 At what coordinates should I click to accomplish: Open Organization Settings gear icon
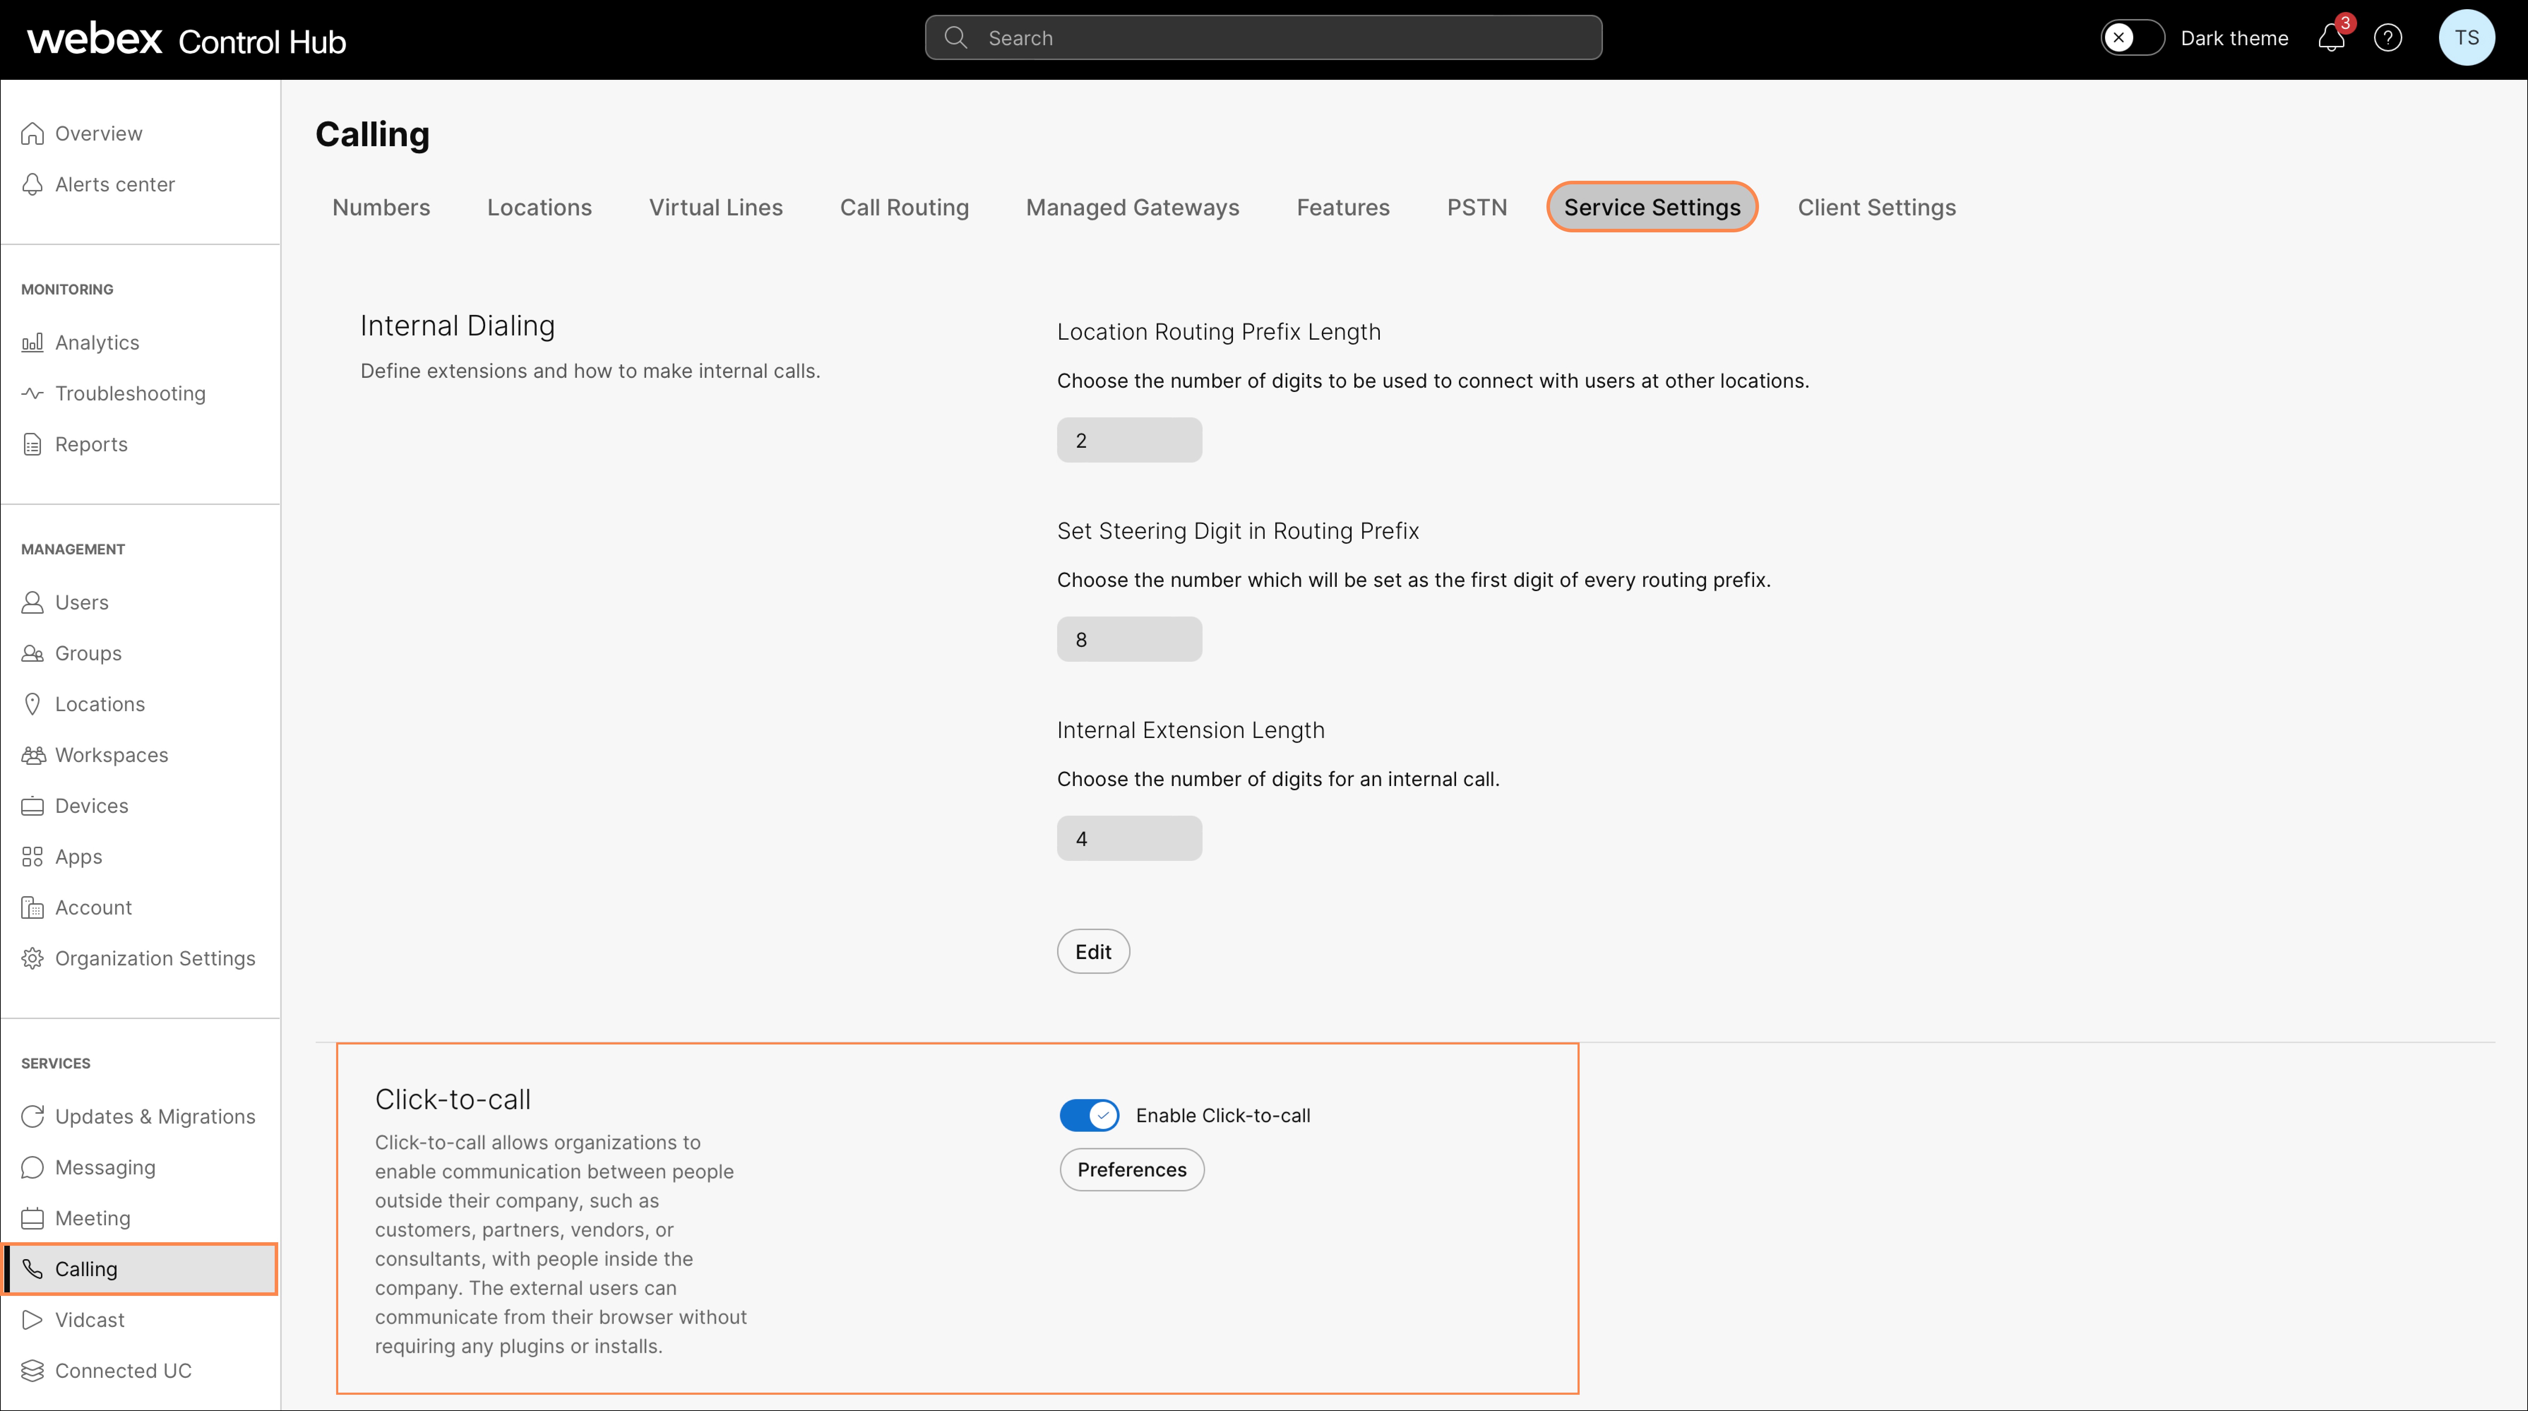(x=32, y=959)
